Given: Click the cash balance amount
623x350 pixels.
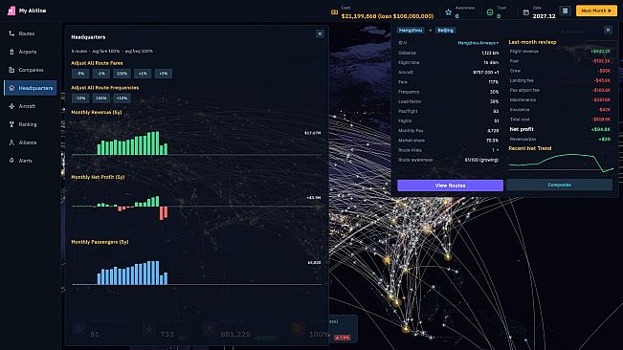Looking at the screenshot, I should [388, 16].
